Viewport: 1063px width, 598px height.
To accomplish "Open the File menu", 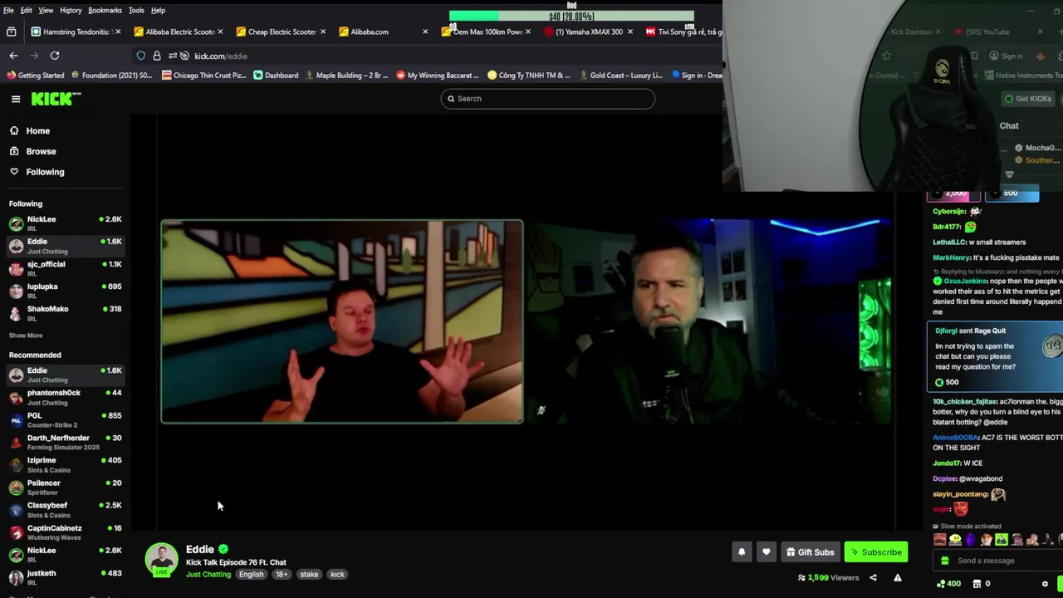I will click(8, 10).
